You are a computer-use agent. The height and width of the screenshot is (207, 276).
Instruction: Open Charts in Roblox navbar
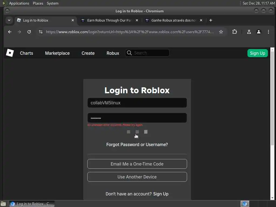(26, 53)
